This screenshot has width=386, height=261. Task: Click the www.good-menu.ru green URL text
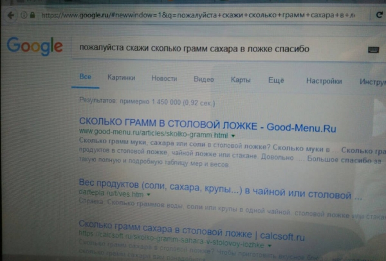tap(153, 133)
